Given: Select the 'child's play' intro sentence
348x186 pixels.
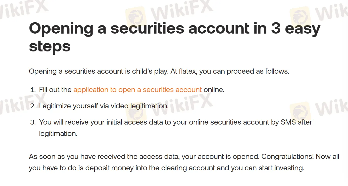Looking at the screenshot, I should pos(159,71).
